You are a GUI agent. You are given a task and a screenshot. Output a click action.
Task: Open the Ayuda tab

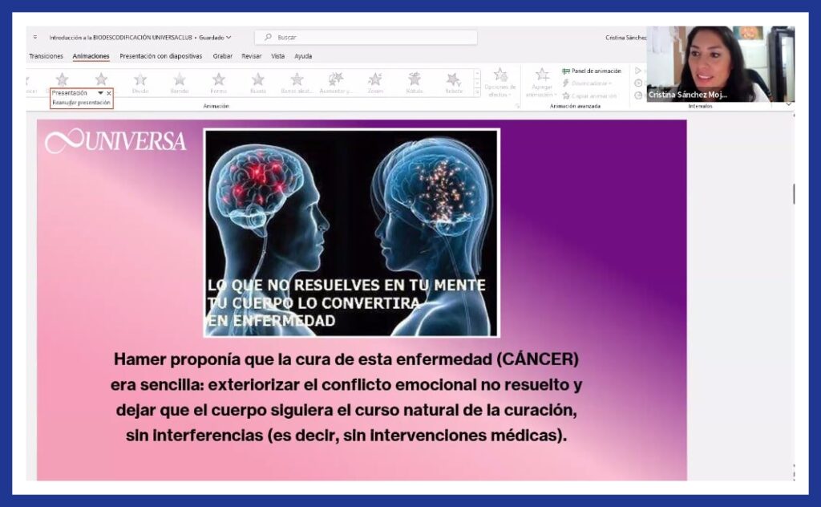coord(303,56)
